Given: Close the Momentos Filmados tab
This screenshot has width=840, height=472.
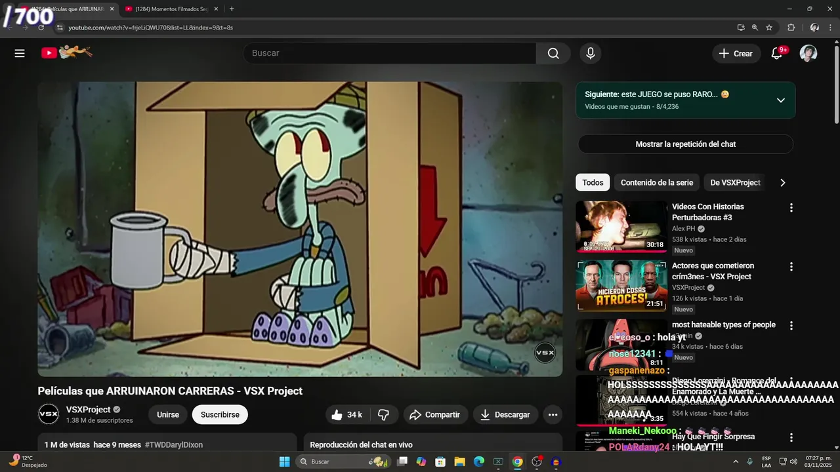Looking at the screenshot, I should click(x=216, y=9).
